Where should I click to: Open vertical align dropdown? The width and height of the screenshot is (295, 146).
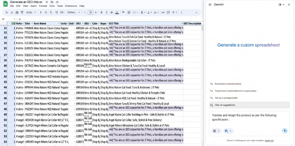150,12
